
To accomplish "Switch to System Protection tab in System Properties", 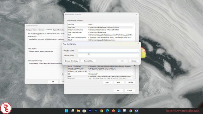I will click(59, 30).
